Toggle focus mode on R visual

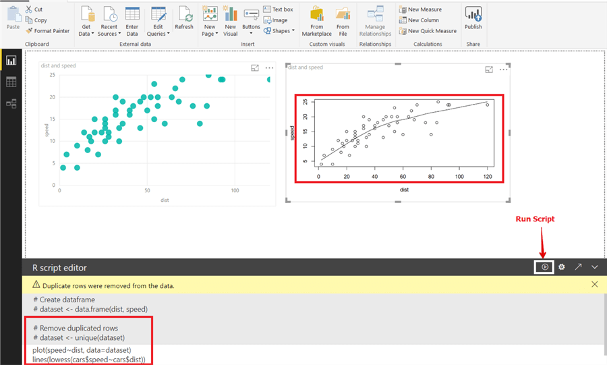pyautogui.click(x=490, y=69)
